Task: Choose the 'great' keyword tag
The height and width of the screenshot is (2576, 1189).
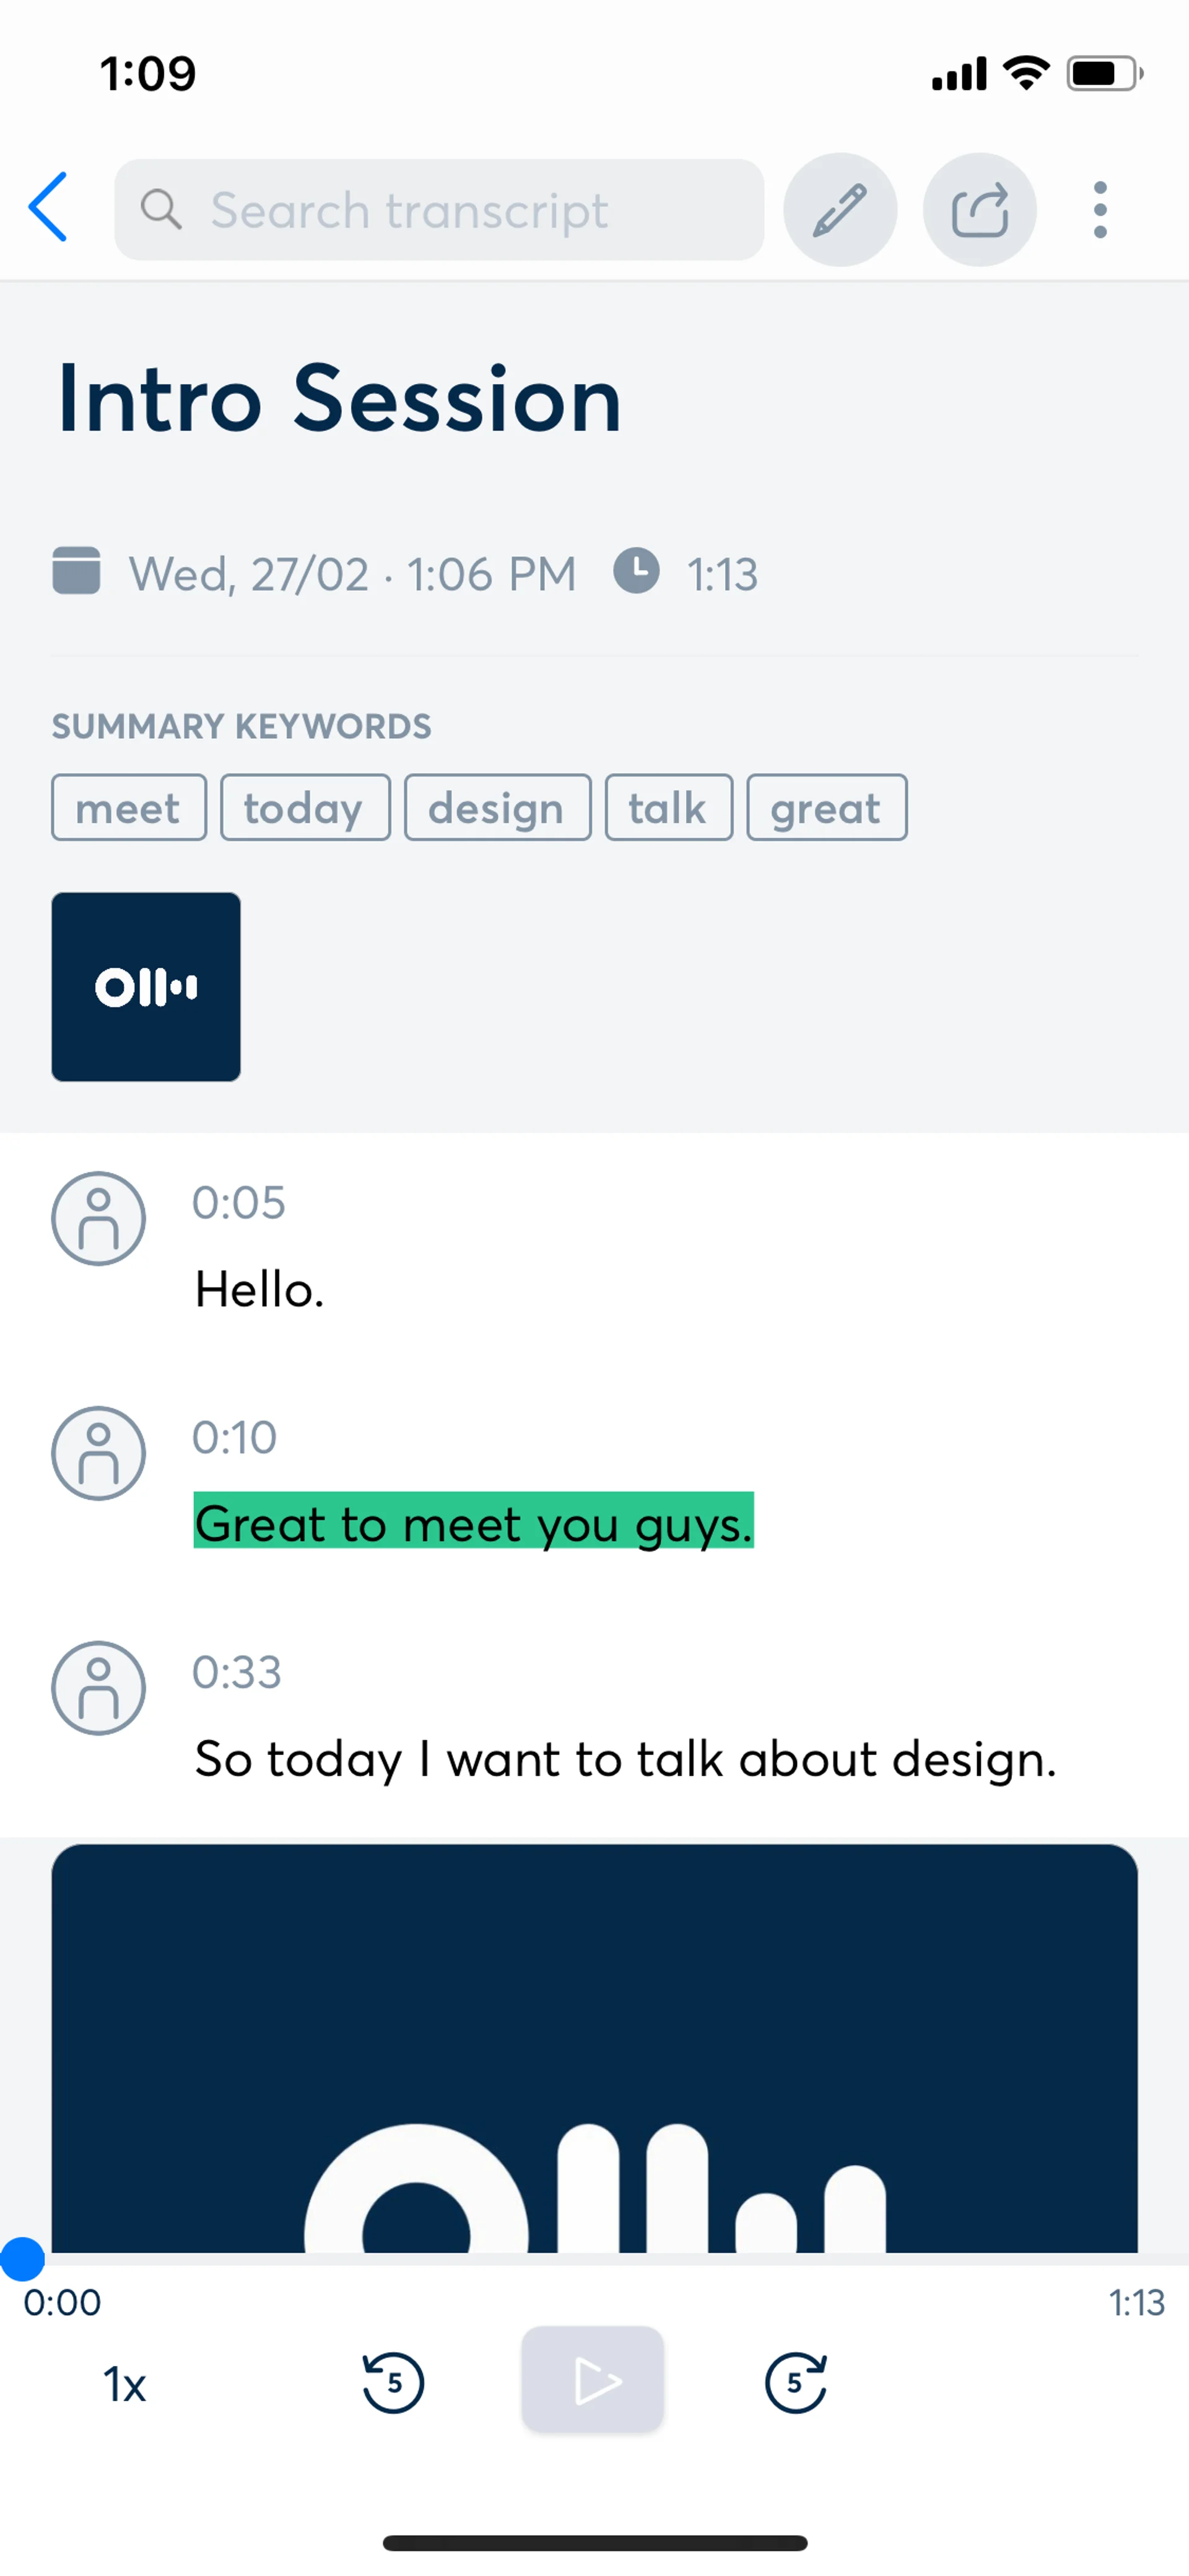Action: click(826, 808)
